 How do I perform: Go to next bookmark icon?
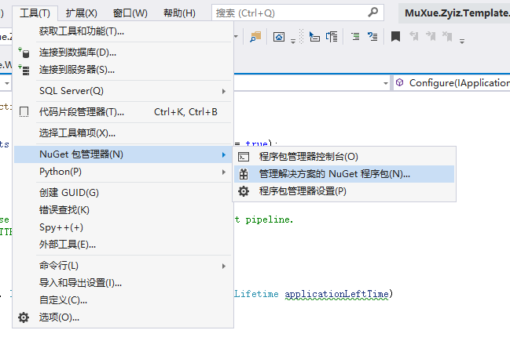pos(431,36)
